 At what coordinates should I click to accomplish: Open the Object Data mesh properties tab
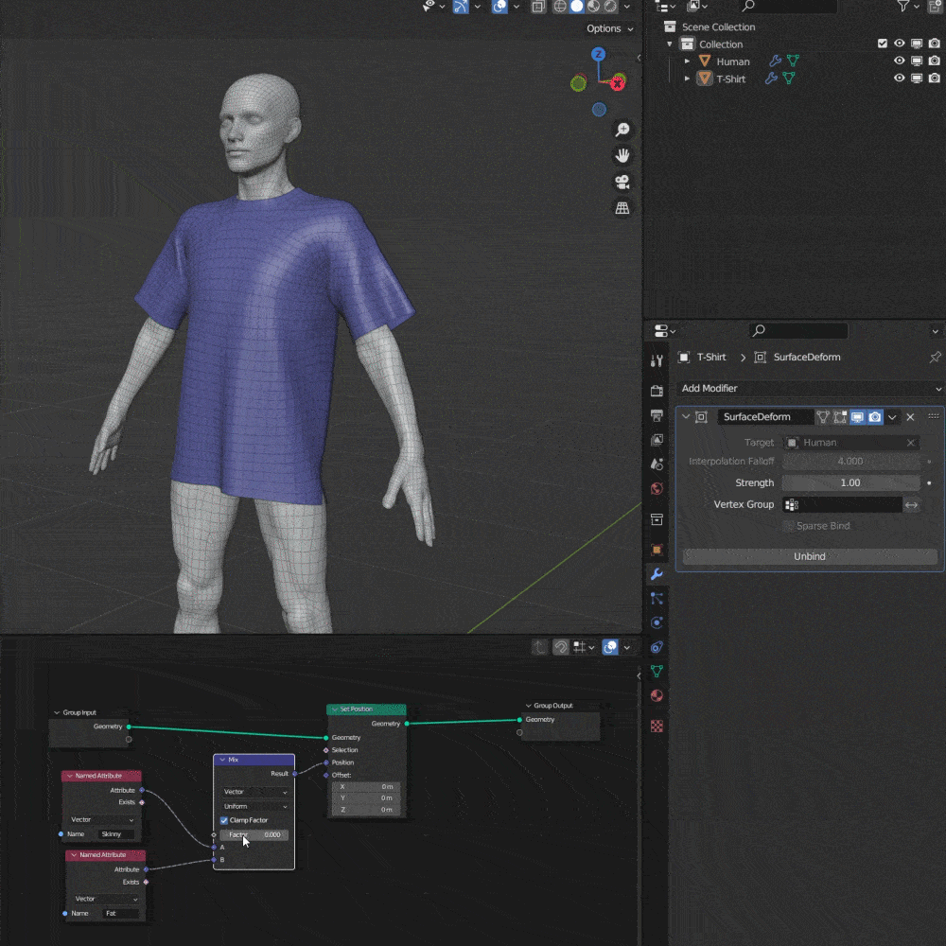(657, 671)
